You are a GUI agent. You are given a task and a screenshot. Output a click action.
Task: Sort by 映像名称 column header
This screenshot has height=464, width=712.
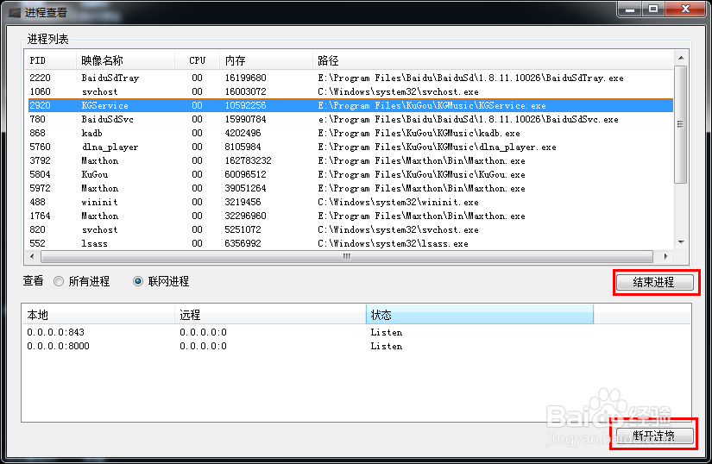click(125, 60)
